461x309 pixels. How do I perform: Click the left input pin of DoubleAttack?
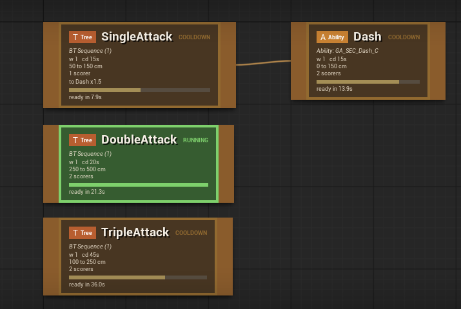pyautogui.click(x=51, y=164)
